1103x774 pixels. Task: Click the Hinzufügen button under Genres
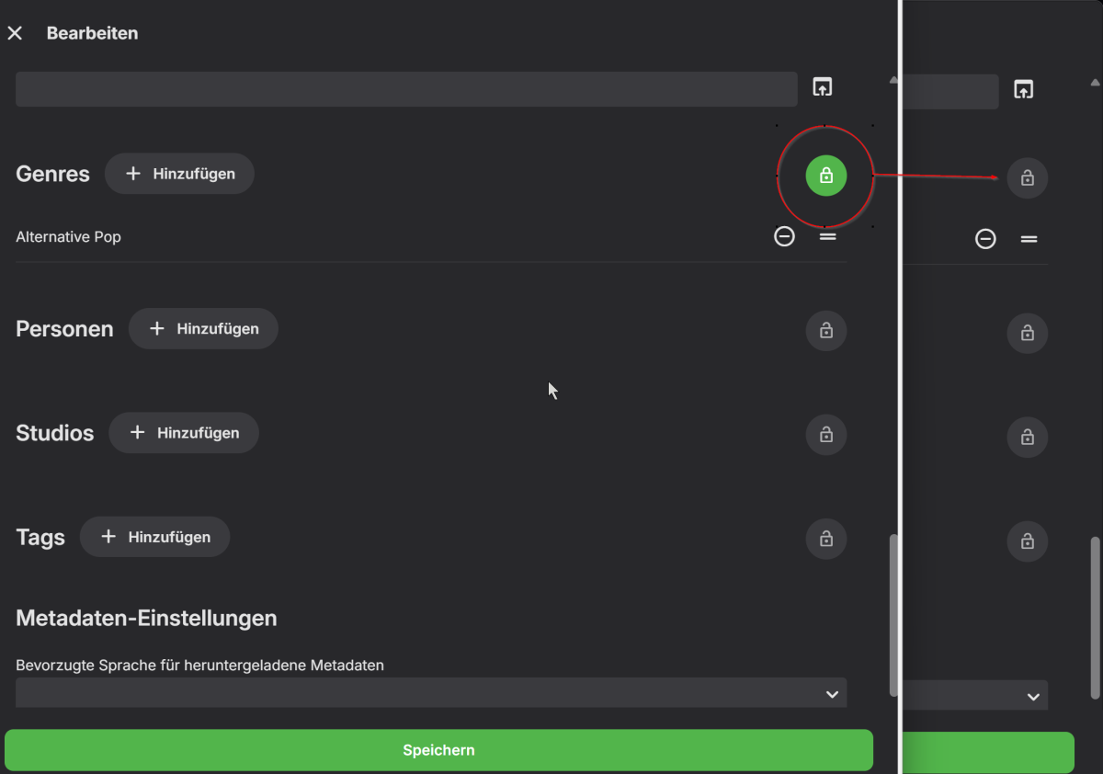pos(179,173)
